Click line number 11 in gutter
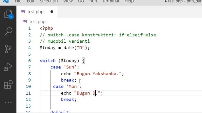 point(28,93)
